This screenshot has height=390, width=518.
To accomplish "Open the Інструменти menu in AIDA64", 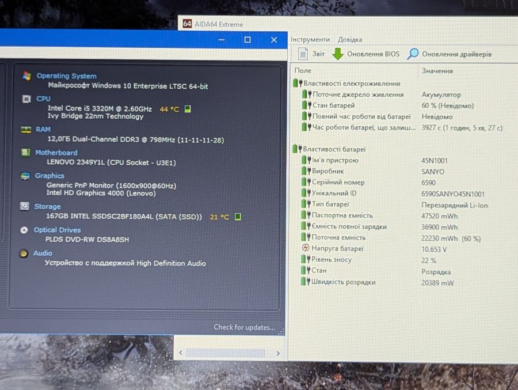I will coord(310,39).
